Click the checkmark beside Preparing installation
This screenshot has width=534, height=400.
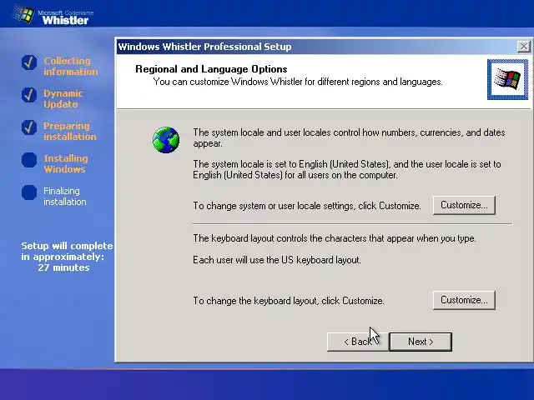pos(29,127)
